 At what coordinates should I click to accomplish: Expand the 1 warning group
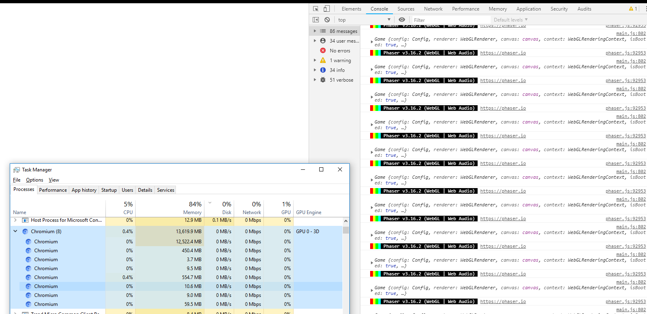(x=315, y=60)
